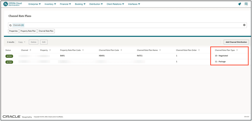The height and width of the screenshot is (121, 252).
Task: Clear the search field with X icon
Action: coord(244,25)
